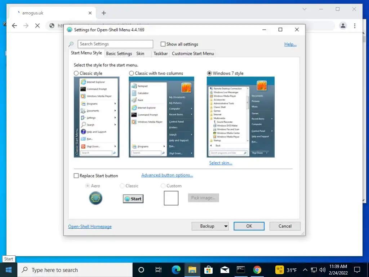This screenshot has height=277, width=369.
Task: Click the site info globe icon in address bar
Action: (x=52, y=26)
